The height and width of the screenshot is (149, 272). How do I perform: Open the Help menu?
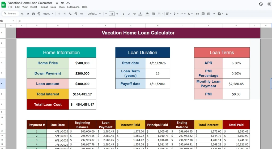coord(85,7)
